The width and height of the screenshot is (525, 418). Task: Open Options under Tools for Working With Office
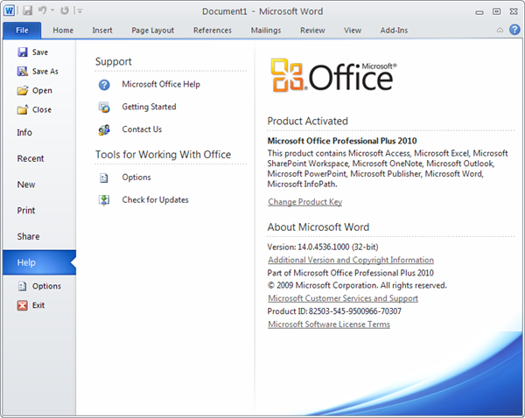point(136,178)
